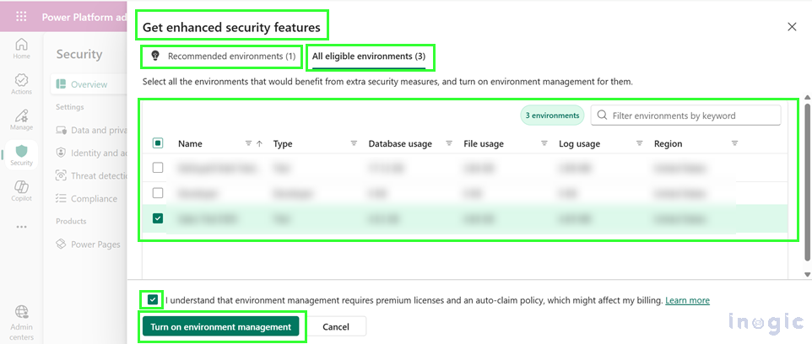Screen dimensions: 812x344
Task: Open Admin centers globe icon
Action: pos(21,323)
